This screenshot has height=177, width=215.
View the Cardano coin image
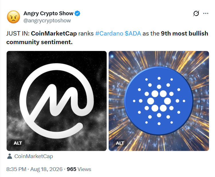pos(159,101)
